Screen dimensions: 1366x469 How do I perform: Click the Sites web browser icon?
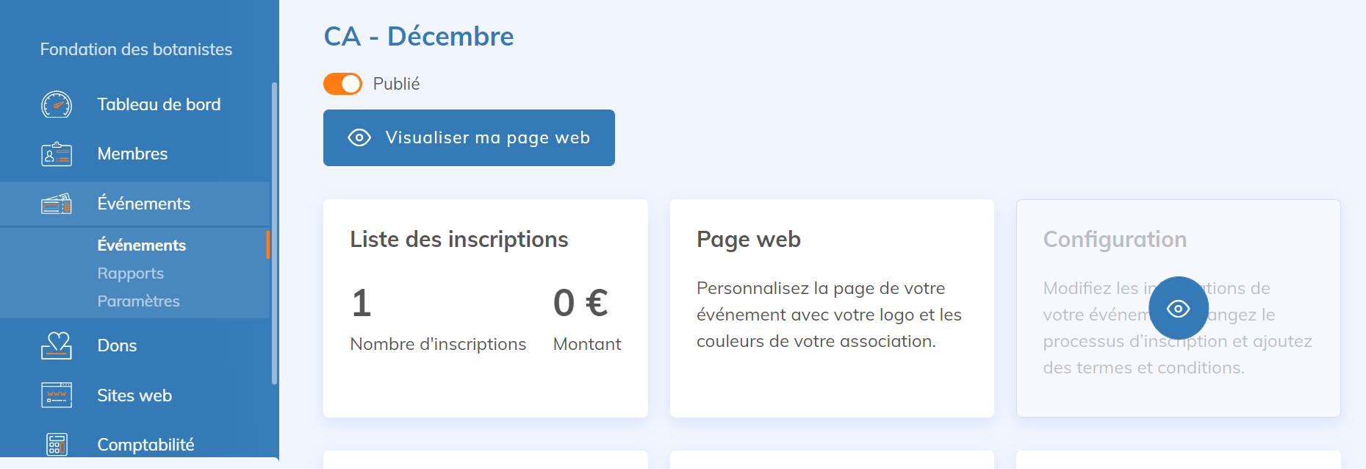point(57,395)
